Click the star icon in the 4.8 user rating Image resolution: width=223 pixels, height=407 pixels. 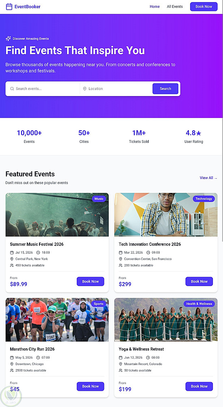point(199,133)
